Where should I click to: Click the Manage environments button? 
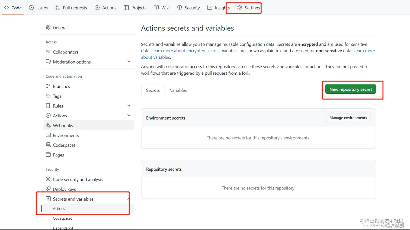point(348,118)
